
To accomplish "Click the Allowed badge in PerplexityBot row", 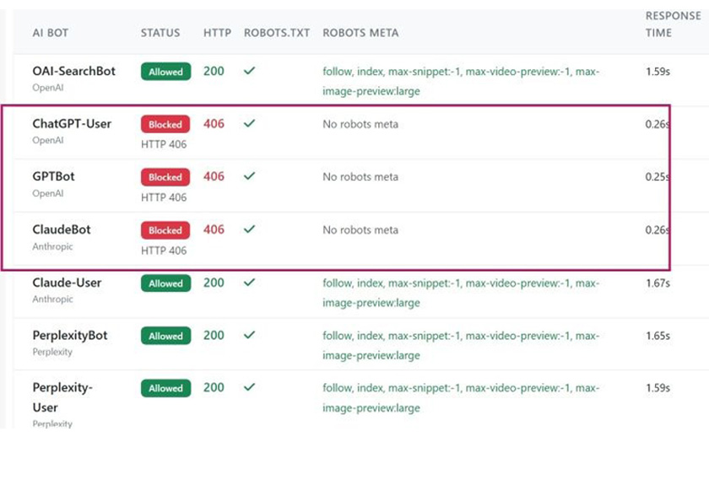I will [165, 336].
